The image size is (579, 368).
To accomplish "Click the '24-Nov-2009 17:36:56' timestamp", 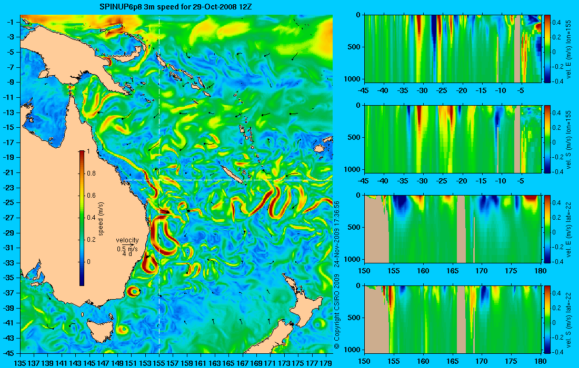I will pyautogui.click(x=336, y=233).
